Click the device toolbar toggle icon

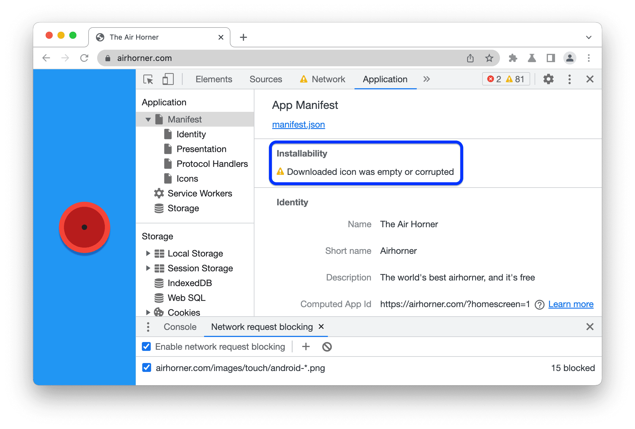pyautogui.click(x=167, y=80)
